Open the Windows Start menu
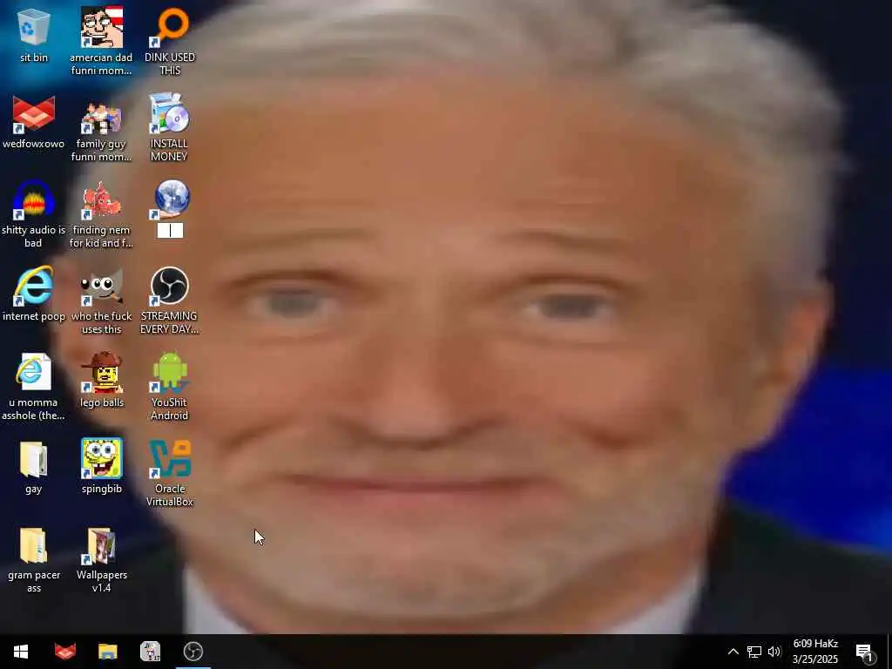The width and height of the screenshot is (892, 669). (x=21, y=652)
